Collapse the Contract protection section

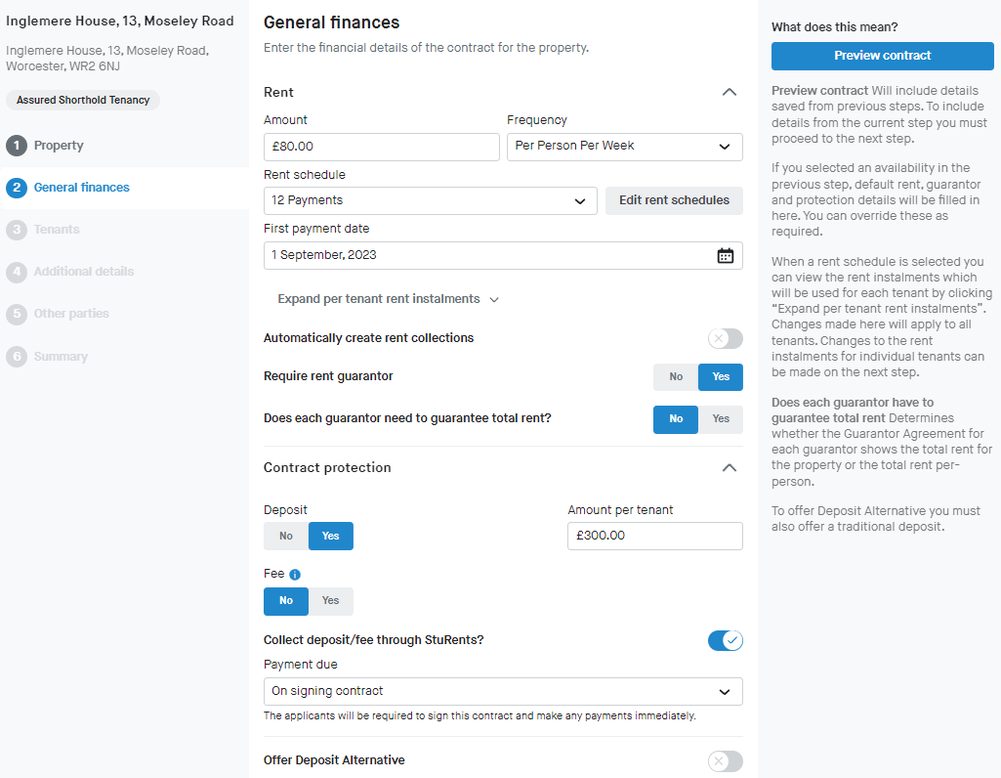[x=729, y=468]
